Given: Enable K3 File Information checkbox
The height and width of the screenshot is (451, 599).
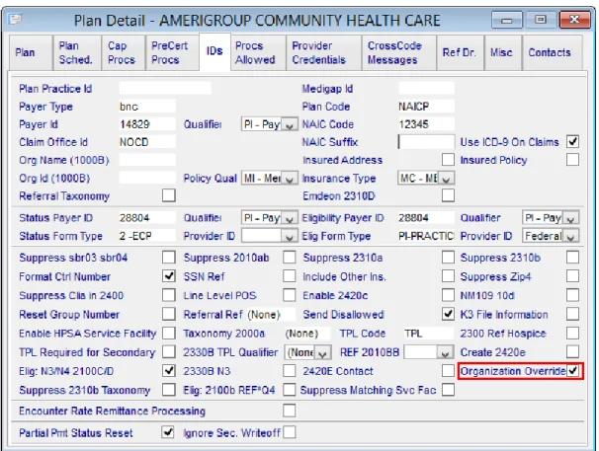Looking at the screenshot, I should [x=572, y=314].
